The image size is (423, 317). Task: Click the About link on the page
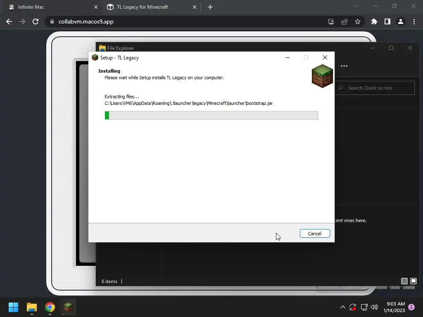coord(394,287)
